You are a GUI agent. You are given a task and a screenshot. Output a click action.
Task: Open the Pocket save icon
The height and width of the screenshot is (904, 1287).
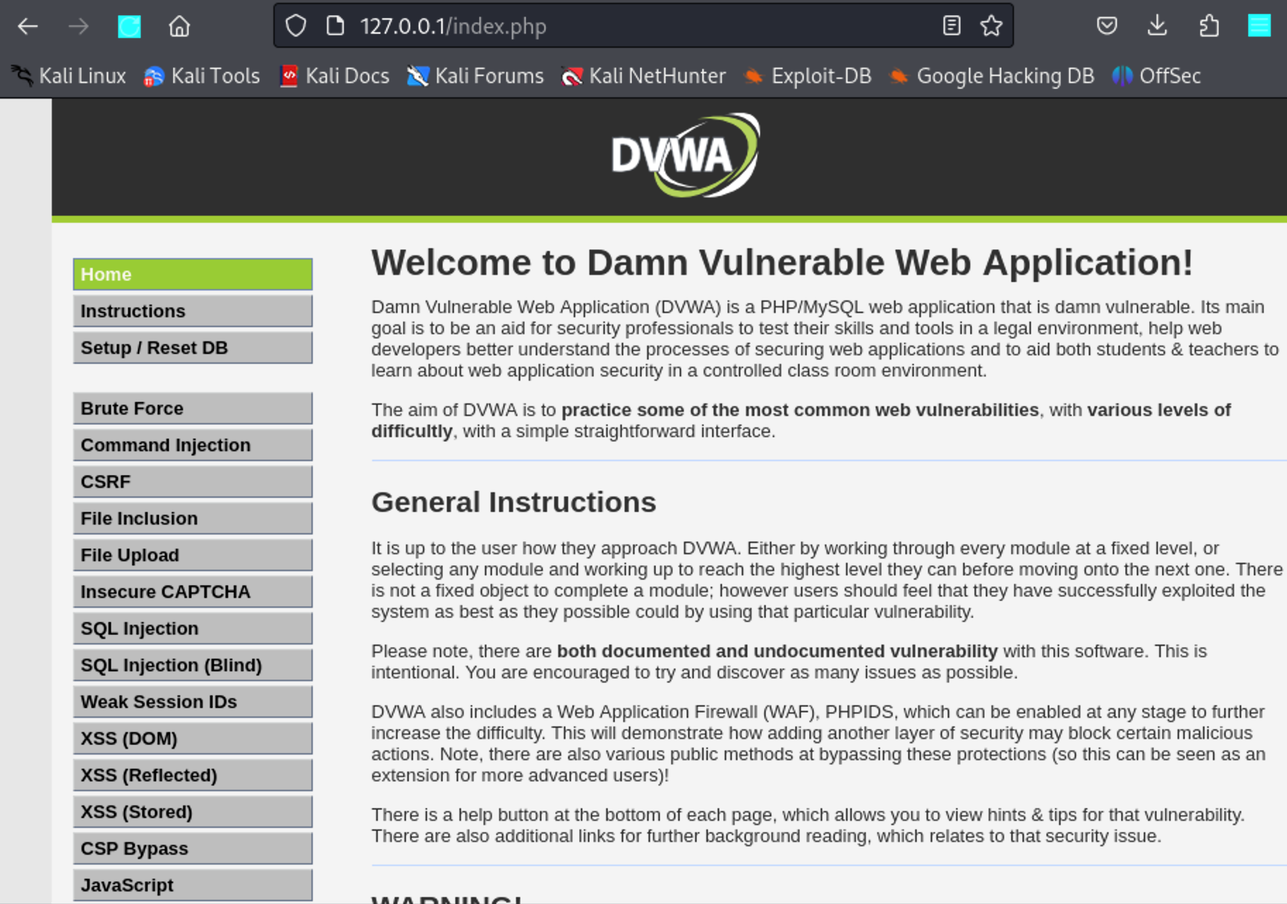tap(1106, 26)
